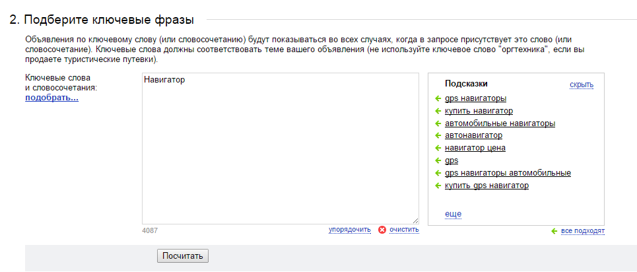Open keyword picker 'подобрать...' link

click(x=51, y=98)
